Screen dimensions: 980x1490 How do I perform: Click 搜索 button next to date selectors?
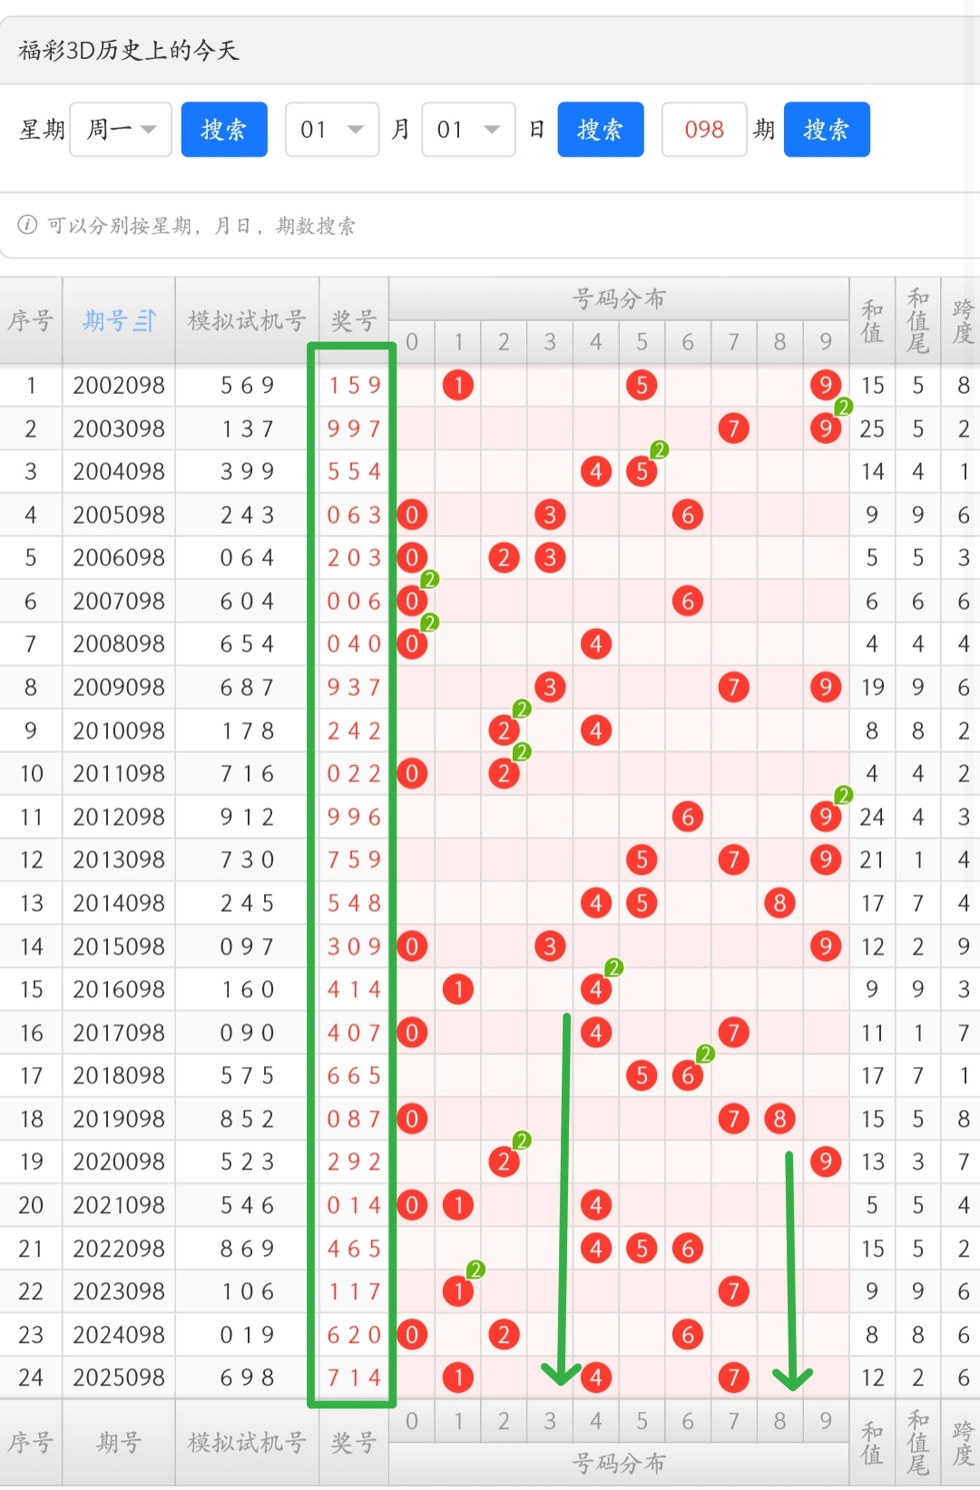click(x=601, y=130)
